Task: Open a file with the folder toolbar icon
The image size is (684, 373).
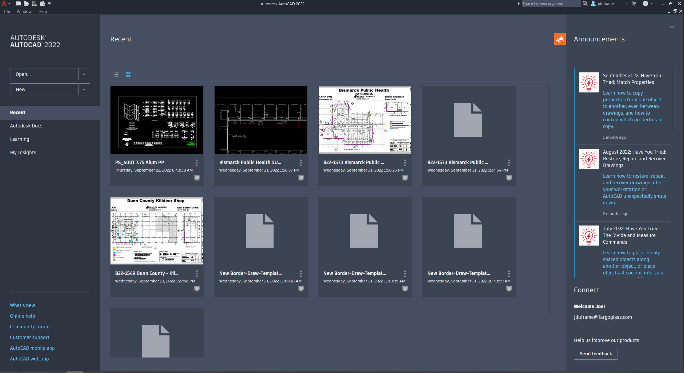Action: (26, 3)
